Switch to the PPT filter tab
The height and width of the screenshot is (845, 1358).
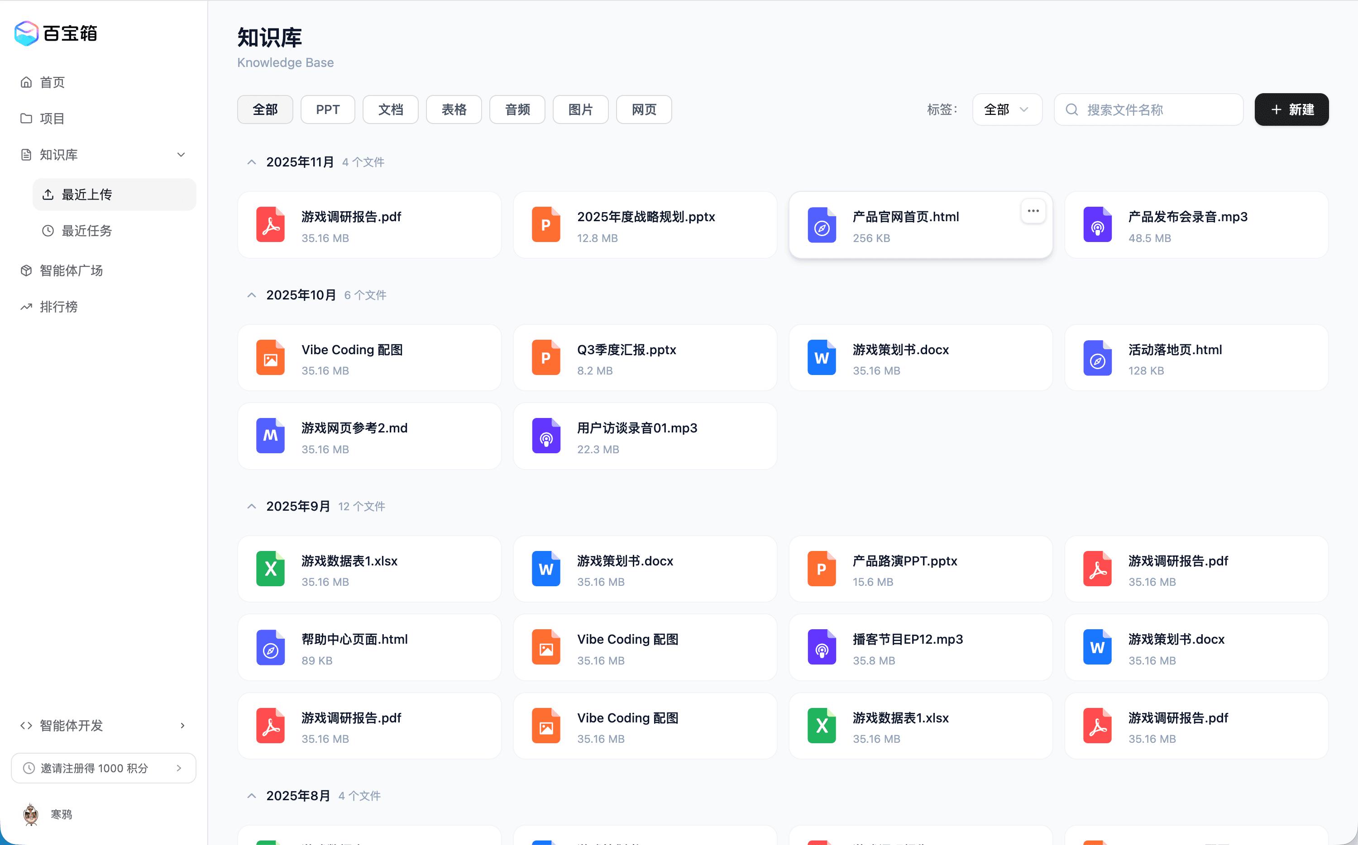328,109
